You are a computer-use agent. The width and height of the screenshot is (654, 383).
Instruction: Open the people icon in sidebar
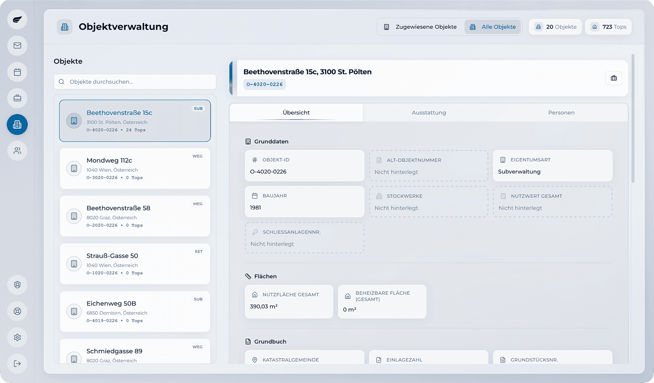point(17,150)
